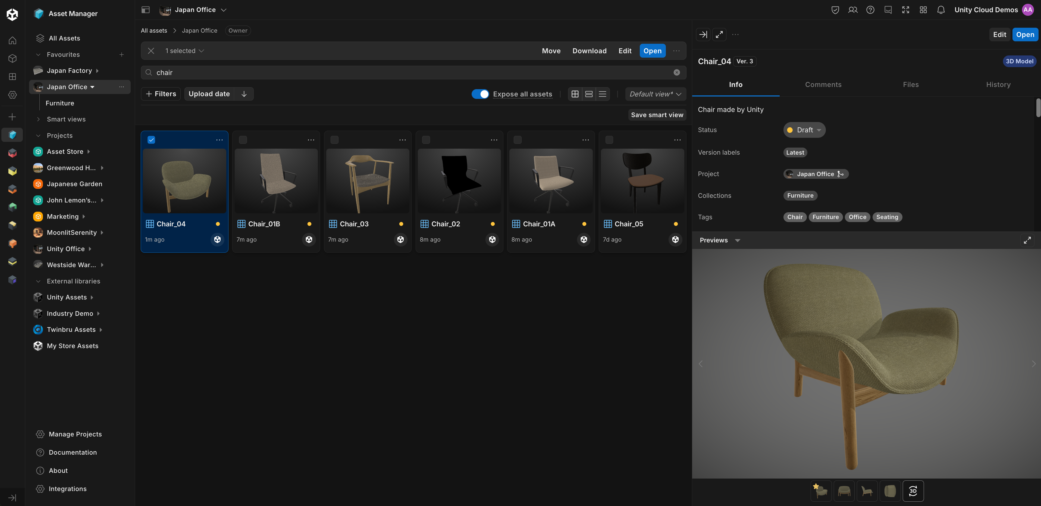Toggle the Expose all assets switch

(x=480, y=94)
